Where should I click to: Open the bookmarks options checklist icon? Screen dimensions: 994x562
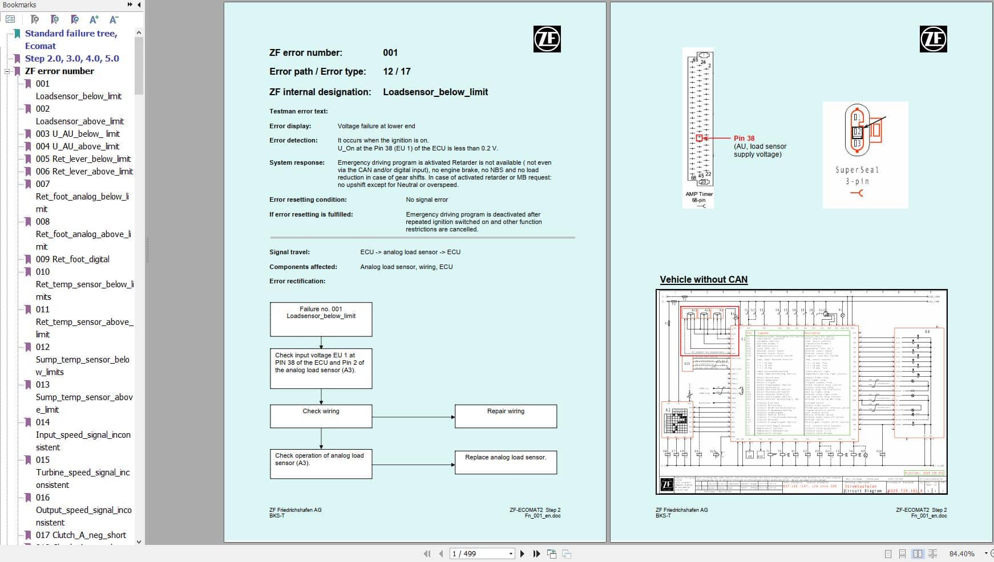point(10,19)
